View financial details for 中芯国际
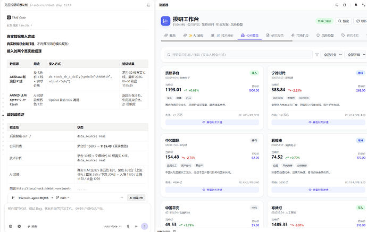 point(212,190)
